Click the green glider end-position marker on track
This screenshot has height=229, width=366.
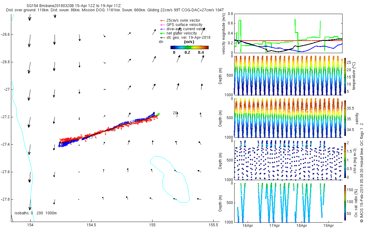[159, 114]
